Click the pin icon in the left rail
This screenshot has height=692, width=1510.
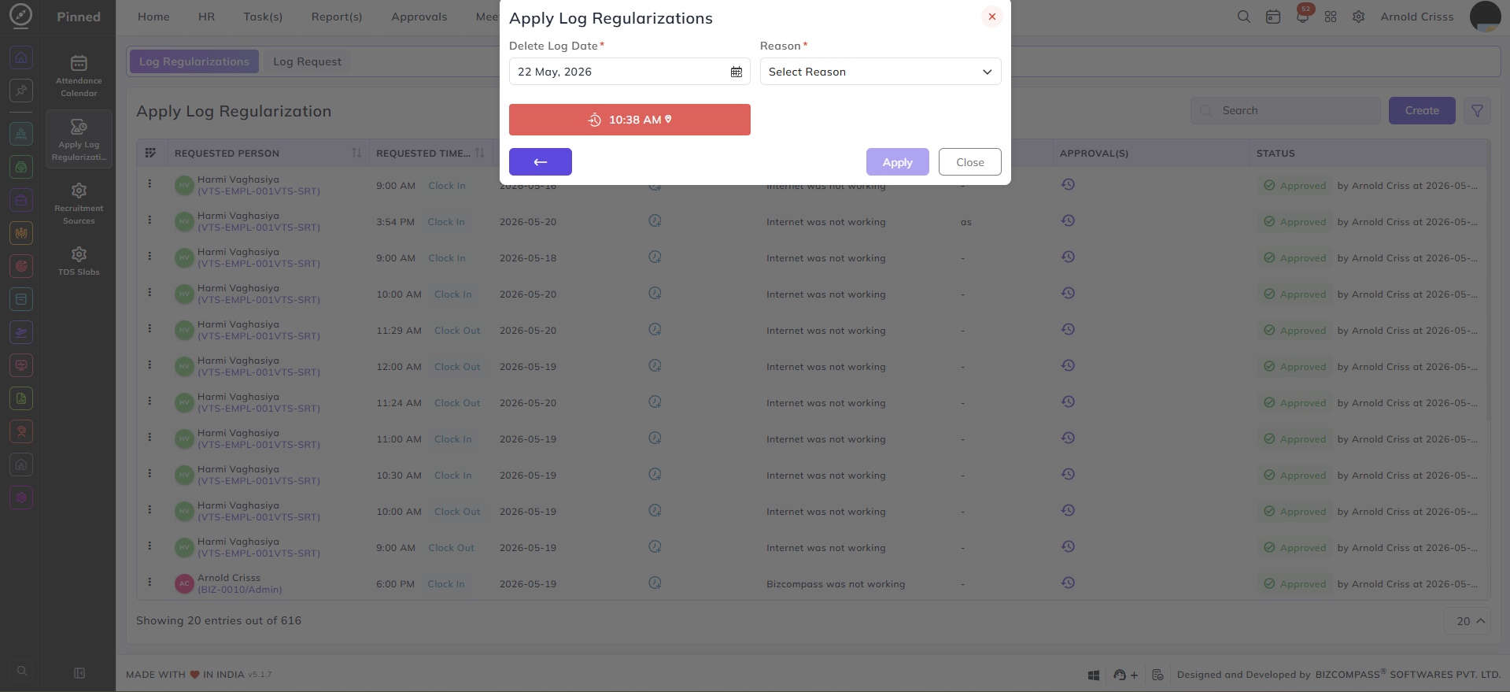click(21, 91)
